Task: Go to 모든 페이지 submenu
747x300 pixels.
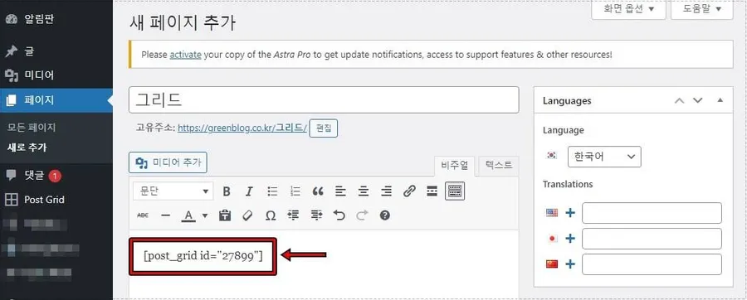Action: 32,128
